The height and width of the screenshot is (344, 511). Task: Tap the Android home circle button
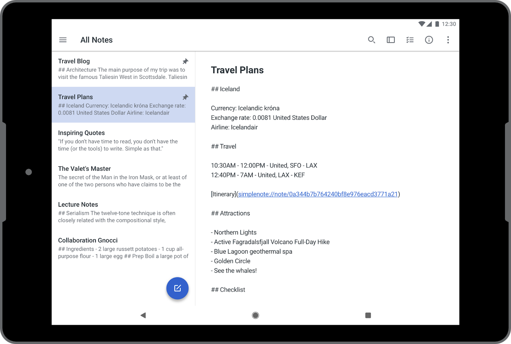(x=256, y=315)
